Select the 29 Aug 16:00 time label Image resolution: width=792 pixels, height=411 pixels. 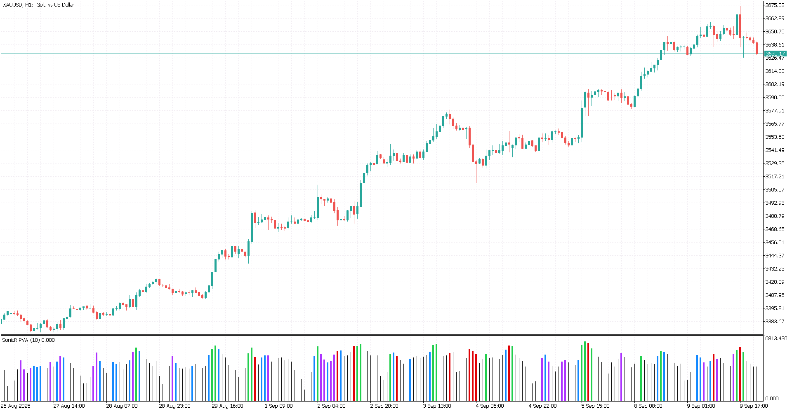point(227,406)
